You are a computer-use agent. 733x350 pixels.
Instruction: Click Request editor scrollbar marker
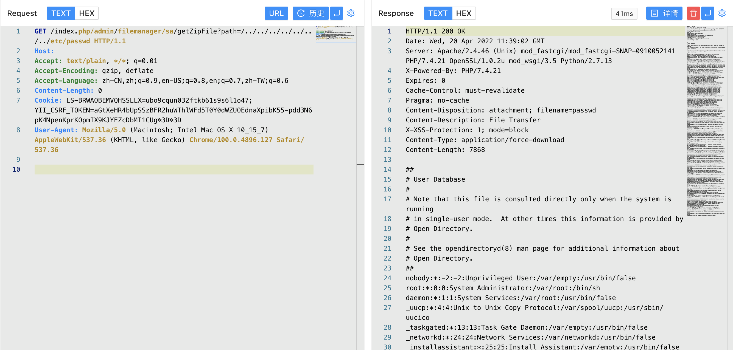(x=360, y=164)
